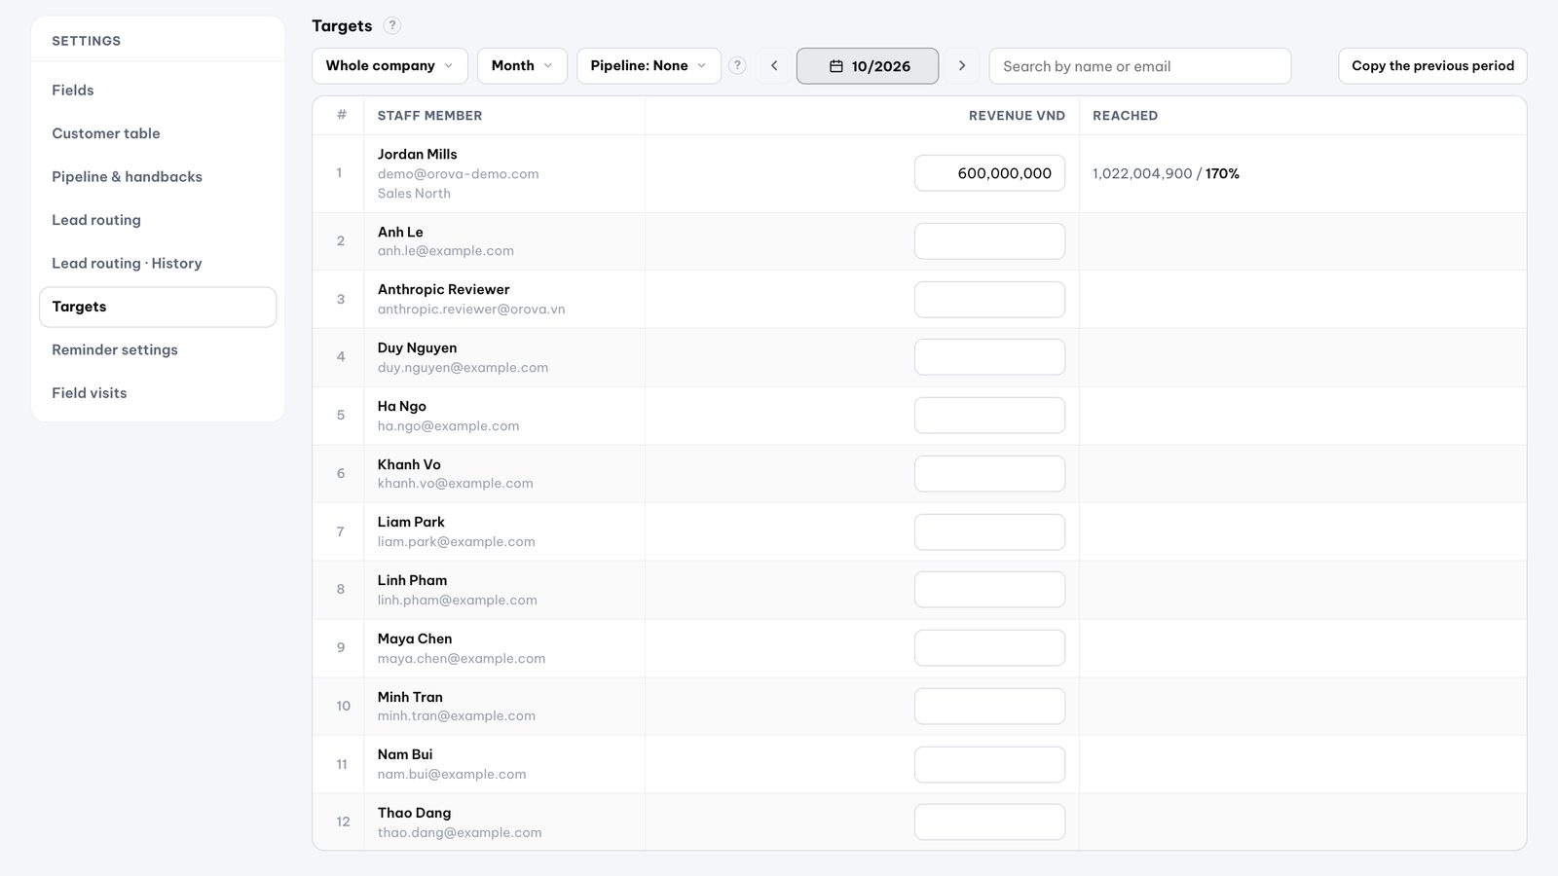Click revenue input for Anh Le
Image resolution: width=1558 pixels, height=876 pixels.
coord(989,241)
